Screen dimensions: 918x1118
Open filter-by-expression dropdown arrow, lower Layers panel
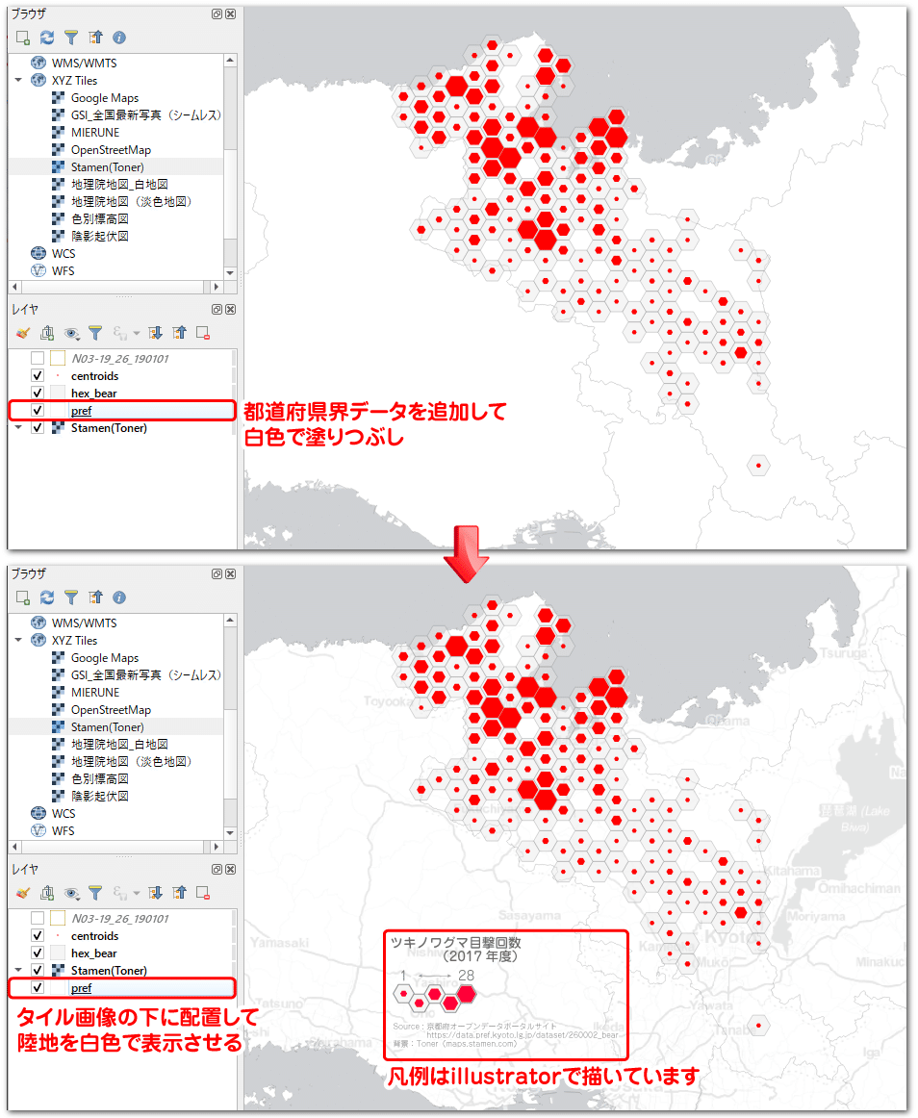coord(137,893)
